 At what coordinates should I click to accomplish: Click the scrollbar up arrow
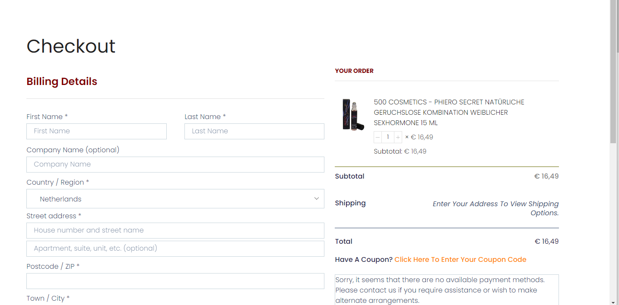pos(613,3)
